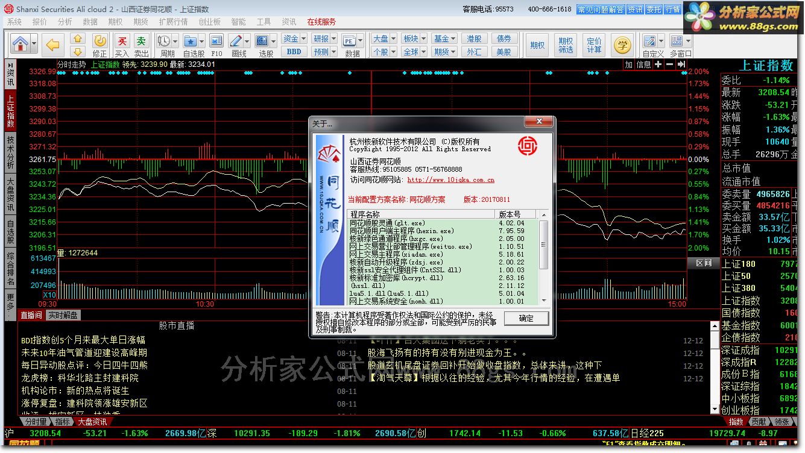Click the program list scrollbar in dialog
This screenshot has height=453, width=805.
543,245
